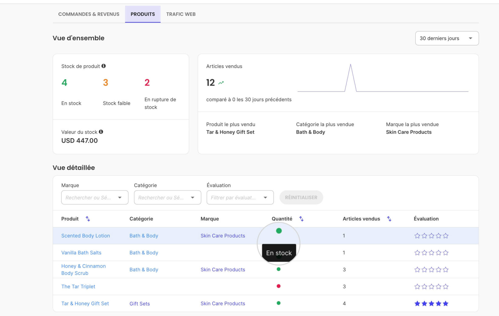Sort by Quantité column arrows
Image resolution: width=499 pixels, height=316 pixels.
coord(301,219)
